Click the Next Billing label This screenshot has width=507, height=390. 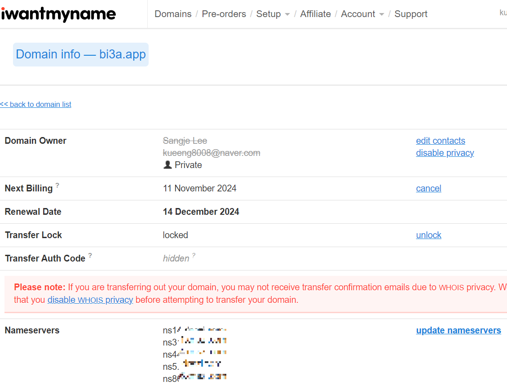point(28,188)
